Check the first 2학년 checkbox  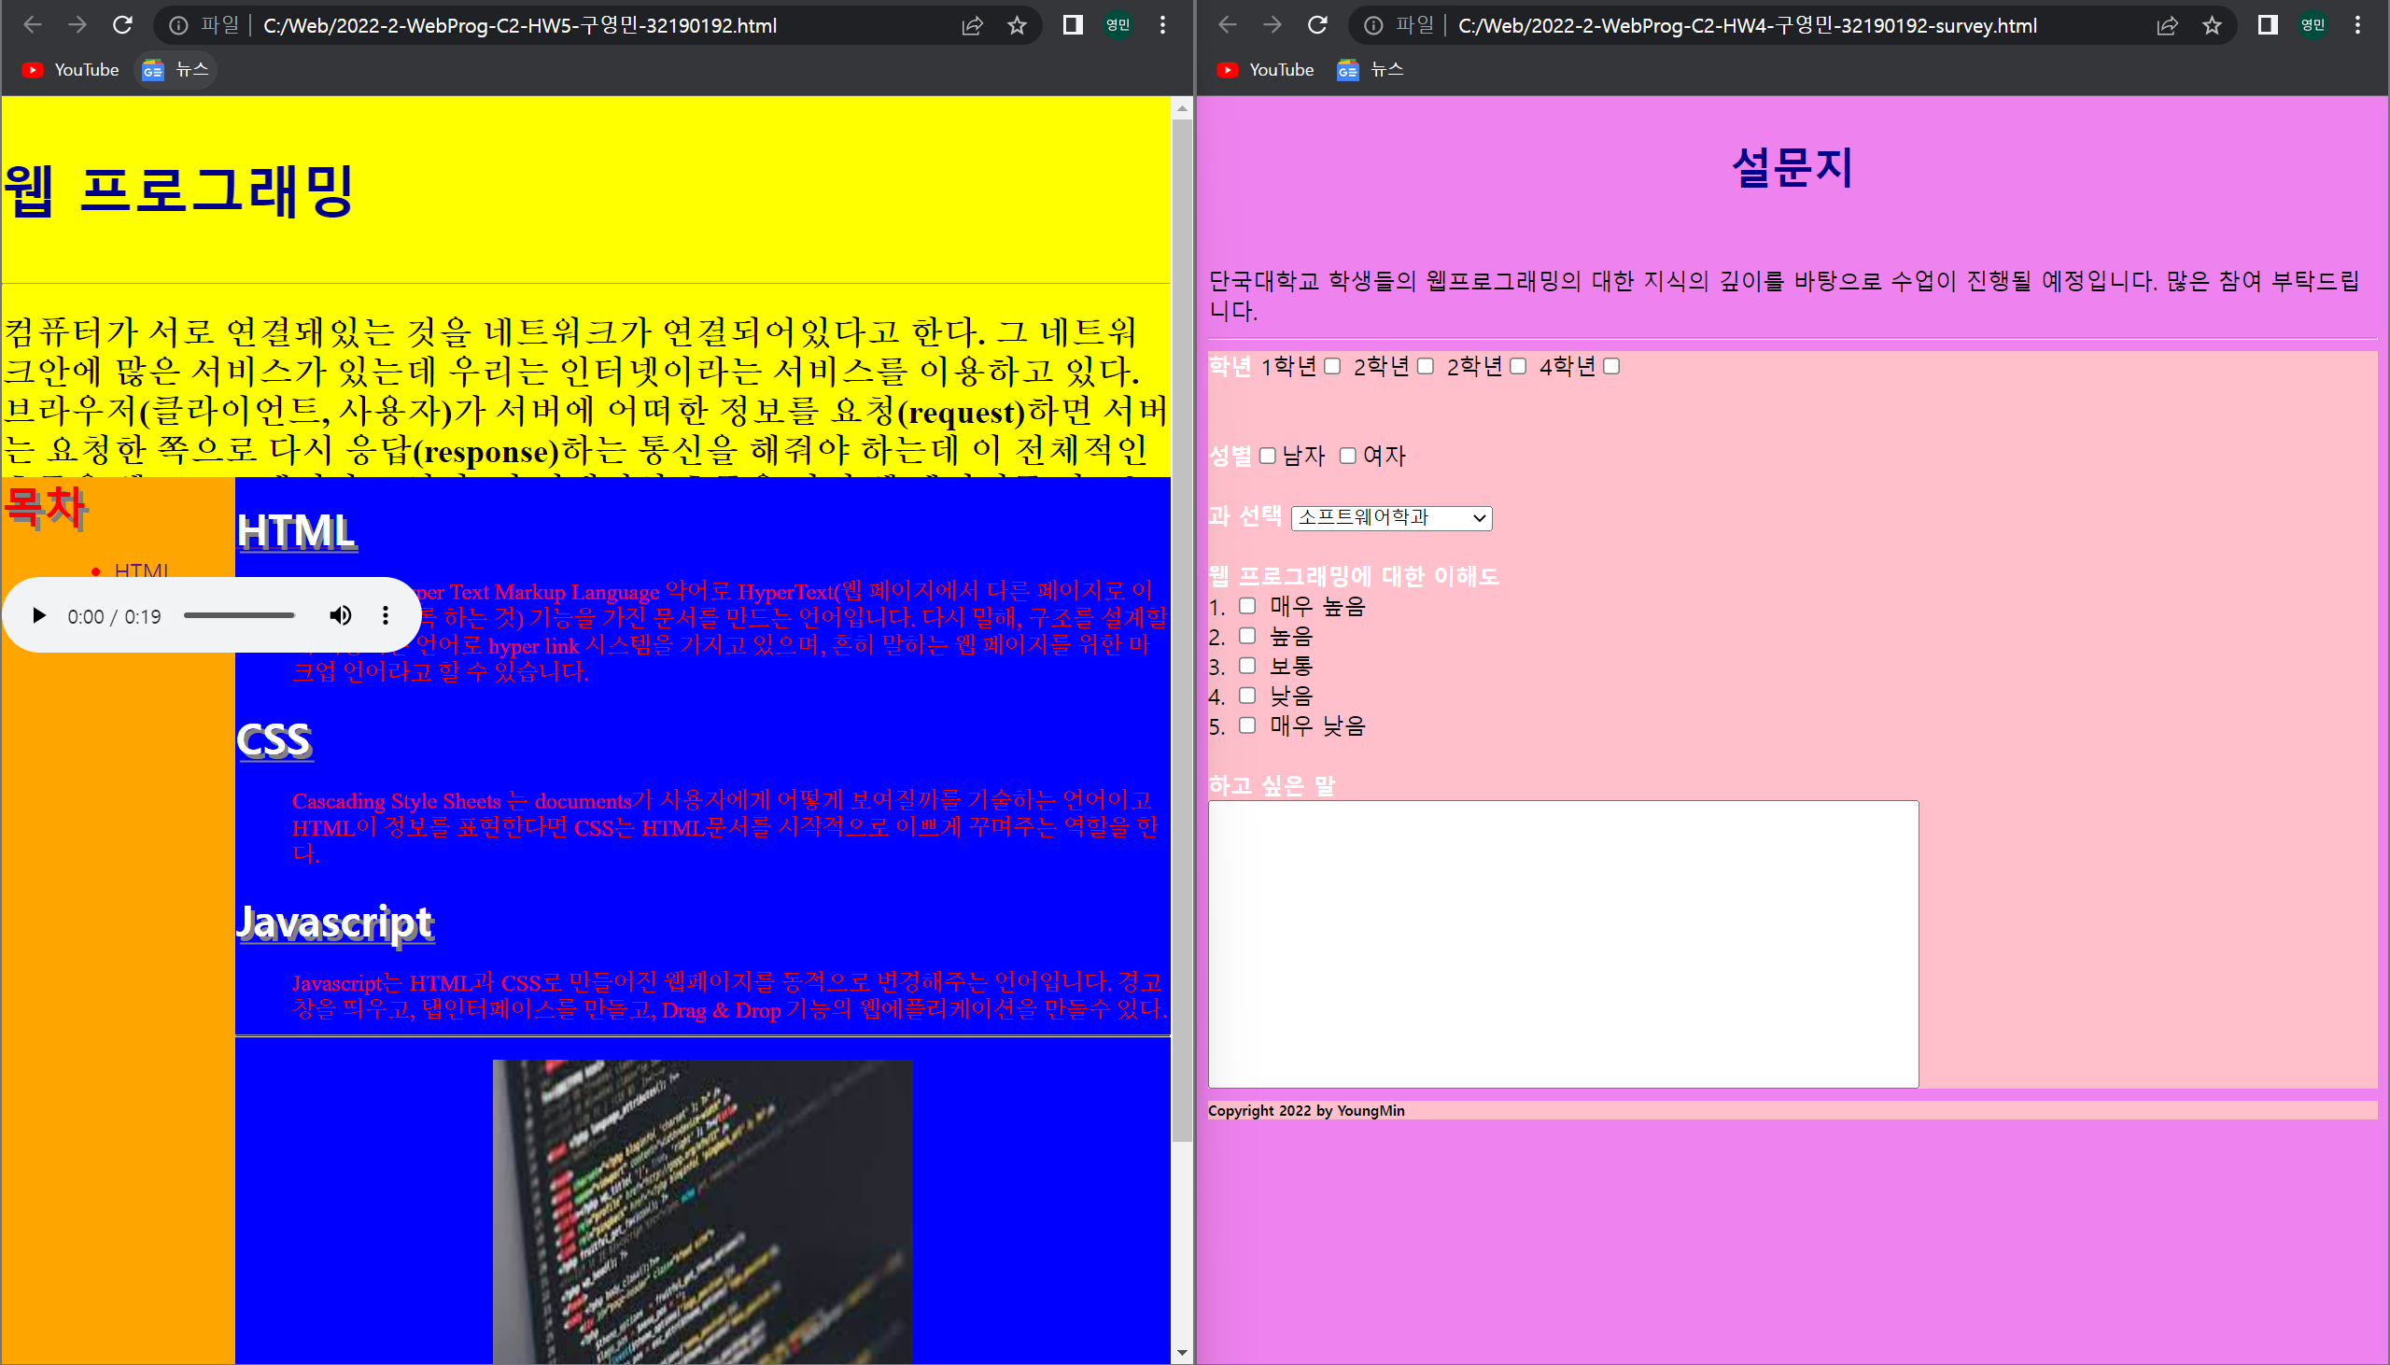click(x=1426, y=366)
